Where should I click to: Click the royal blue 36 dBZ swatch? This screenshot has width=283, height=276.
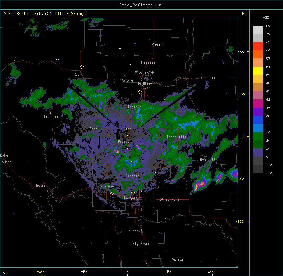point(258,120)
